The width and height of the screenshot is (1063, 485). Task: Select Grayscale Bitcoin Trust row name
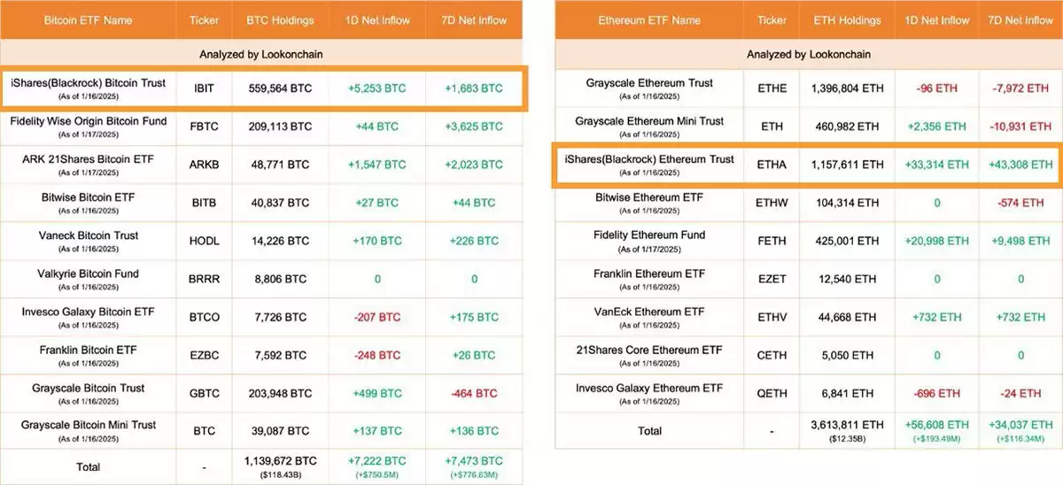pyautogui.click(x=88, y=388)
